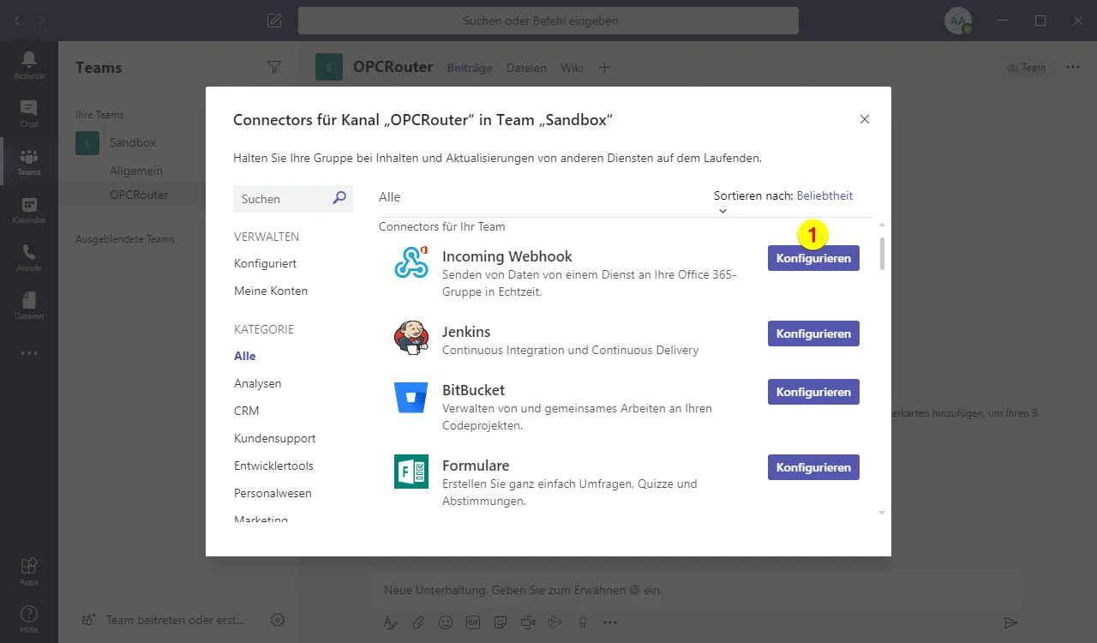Viewport: 1097px width, 643px height.
Task: Click the attach file paperclip icon
Action: tap(418, 622)
